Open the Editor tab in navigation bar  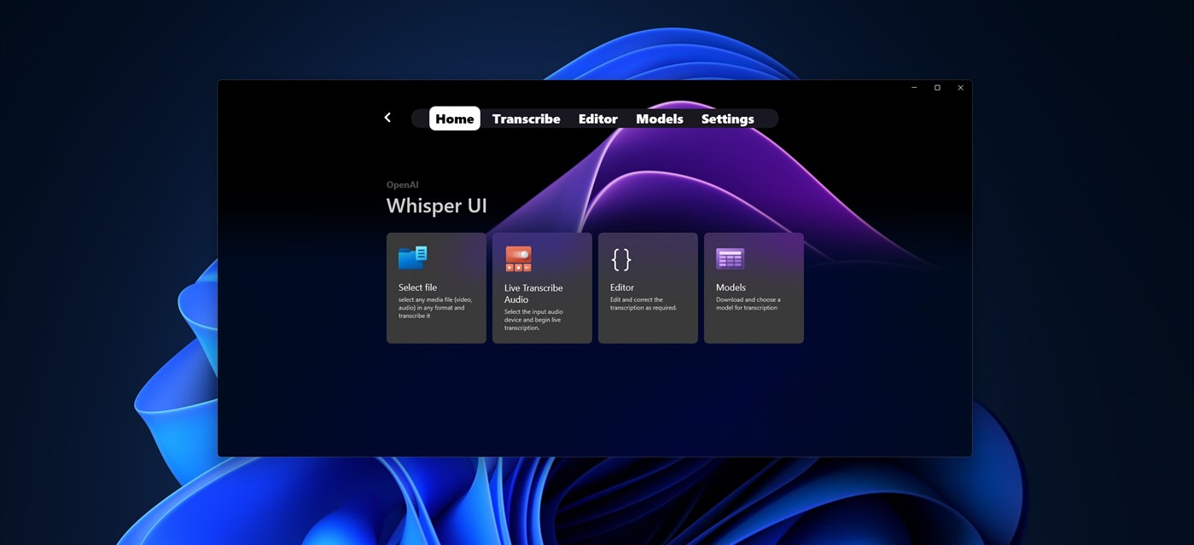[598, 119]
